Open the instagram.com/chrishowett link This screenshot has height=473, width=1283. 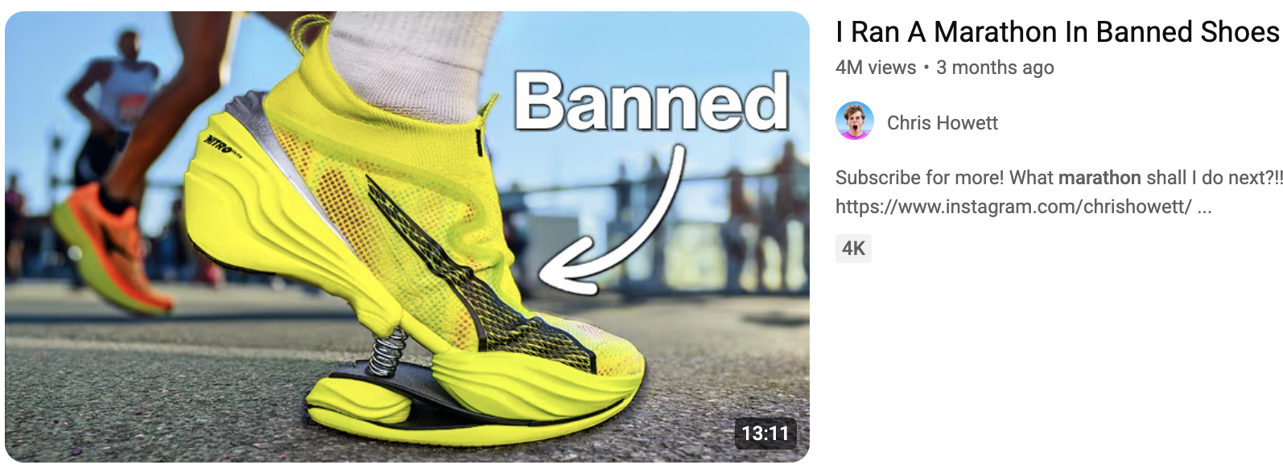click(1013, 207)
